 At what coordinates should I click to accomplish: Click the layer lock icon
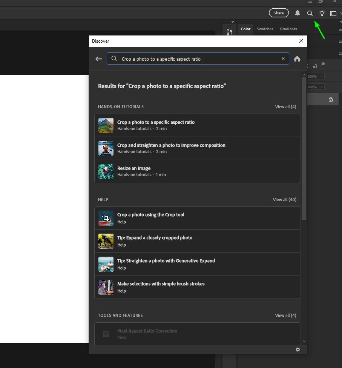click(331, 99)
